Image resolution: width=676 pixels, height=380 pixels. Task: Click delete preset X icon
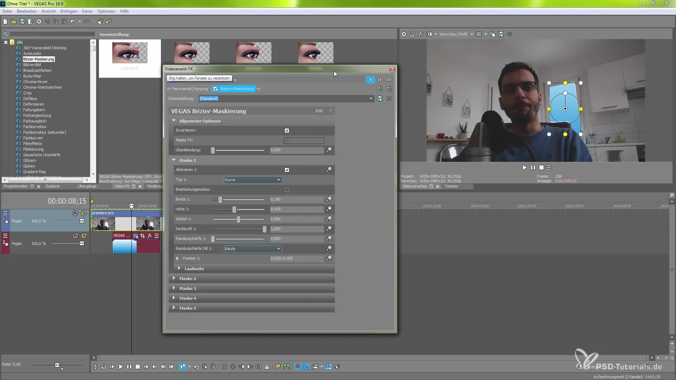coord(389,99)
